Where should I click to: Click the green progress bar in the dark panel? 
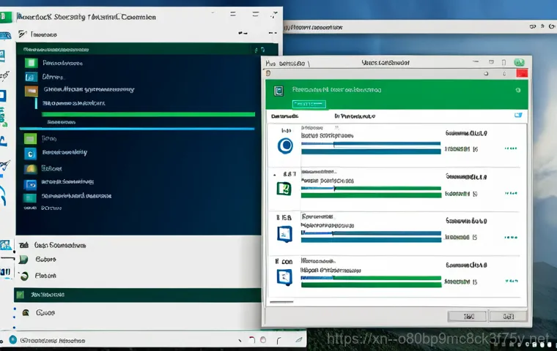pyautogui.click(x=148, y=114)
